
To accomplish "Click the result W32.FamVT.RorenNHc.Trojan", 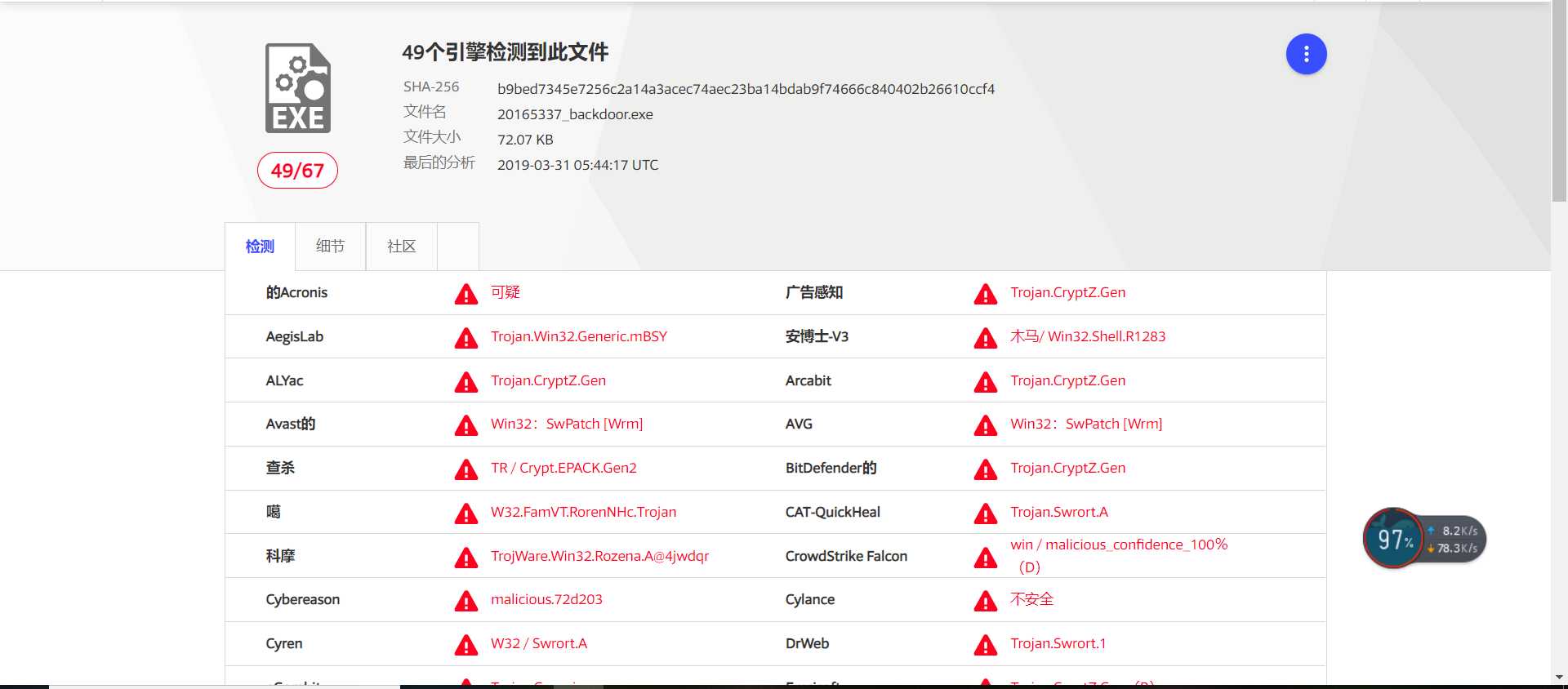I will pyautogui.click(x=583, y=512).
